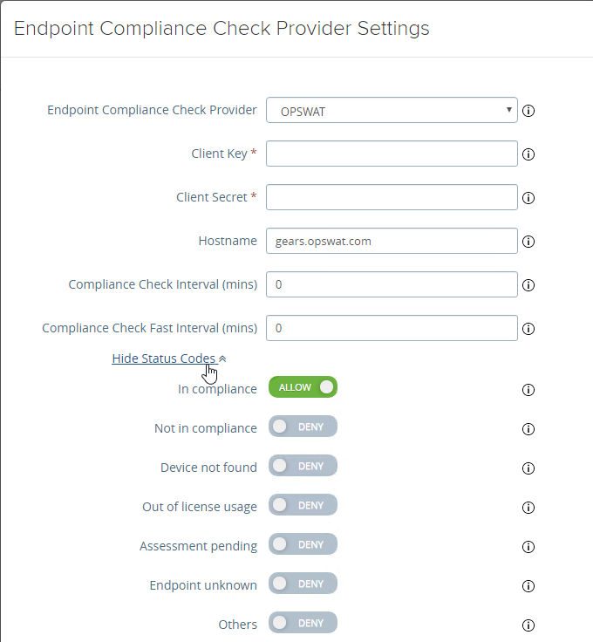Image resolution: width=593 pixels, height=642 pixels.
Task: Click the Hostname field showing gears.opswat.com
Action: coord(392,241)
